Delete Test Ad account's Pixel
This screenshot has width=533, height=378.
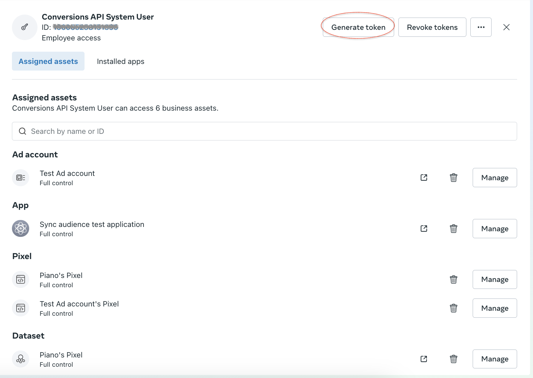click(x=454, y=308)
